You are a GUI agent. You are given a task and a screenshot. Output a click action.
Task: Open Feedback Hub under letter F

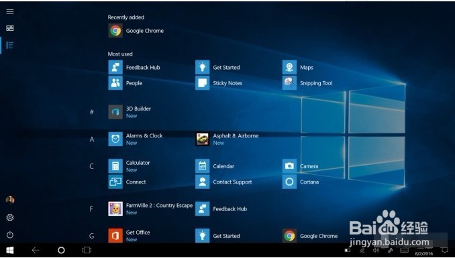(221, 208)
